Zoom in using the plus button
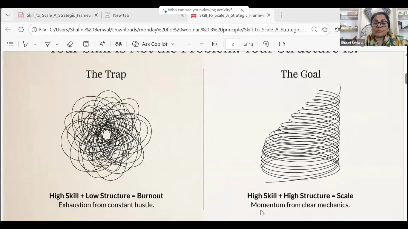This screenshot has height=229, width=408. [x=202, y=44]
